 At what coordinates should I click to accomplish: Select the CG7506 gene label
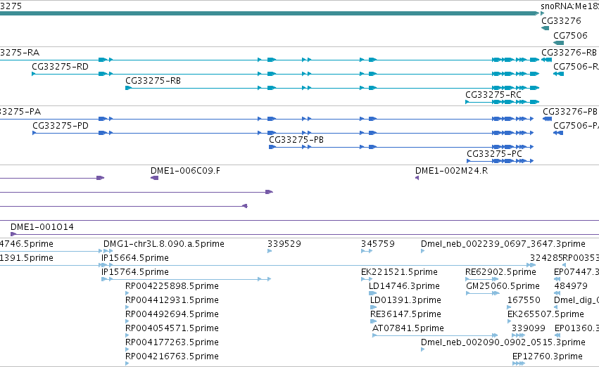tap(570, 36)
